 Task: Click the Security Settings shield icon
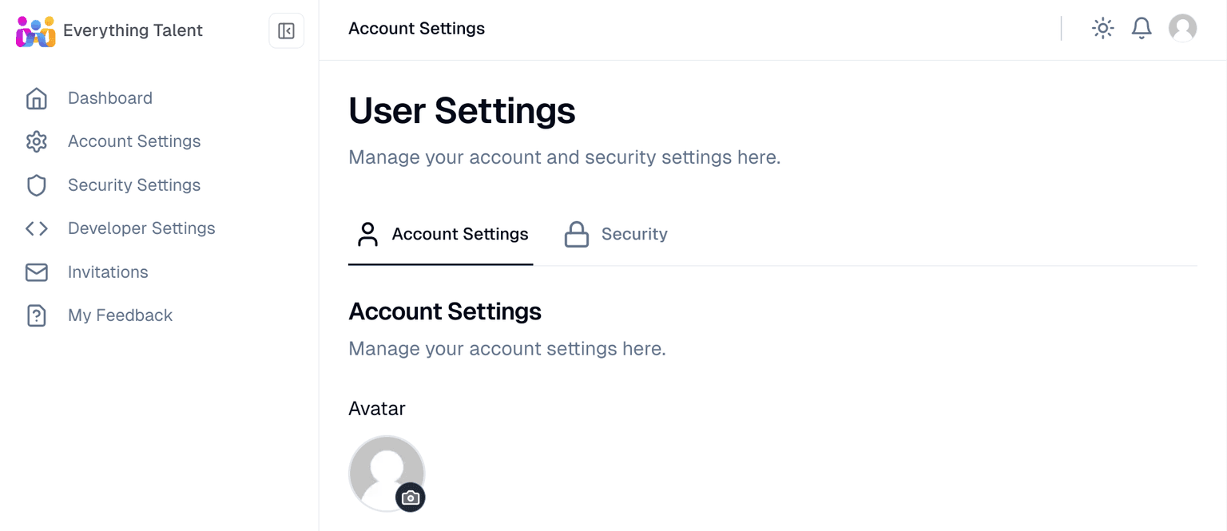36,184
